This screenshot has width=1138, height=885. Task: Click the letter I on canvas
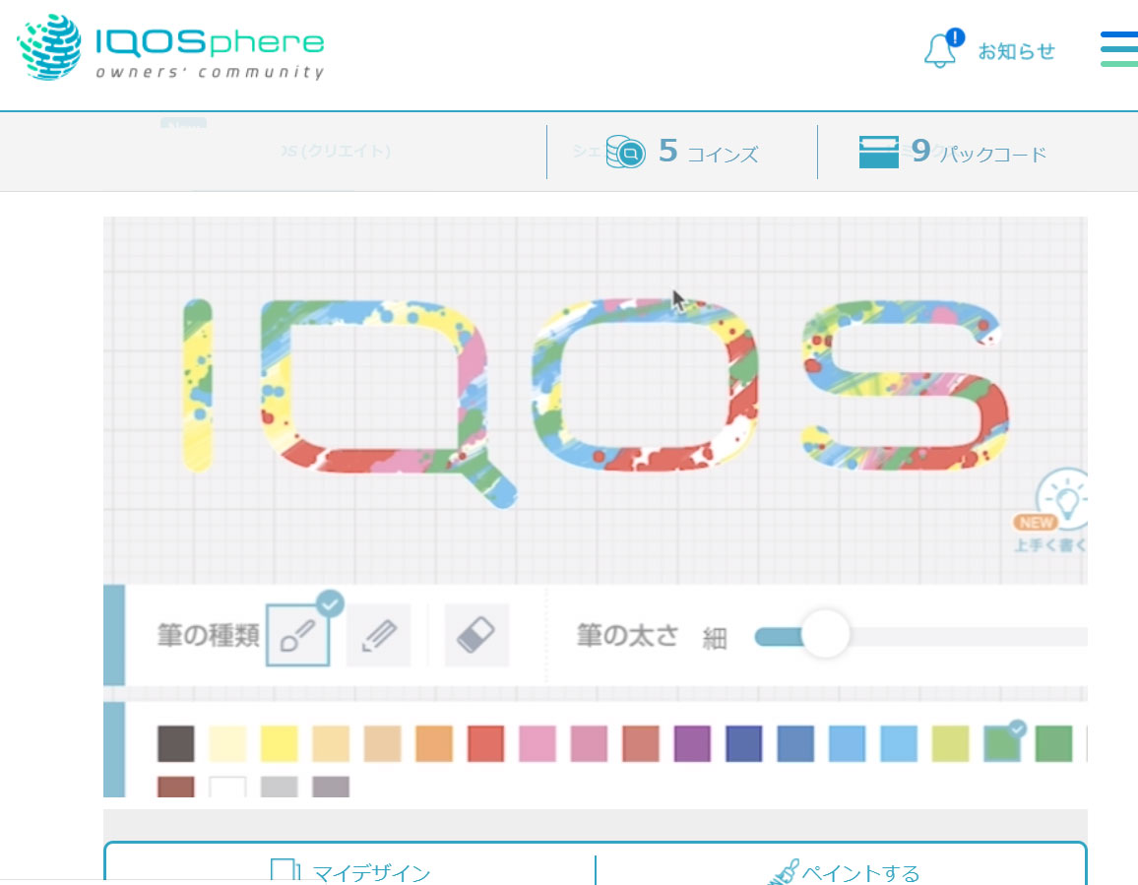pos(198,385)
